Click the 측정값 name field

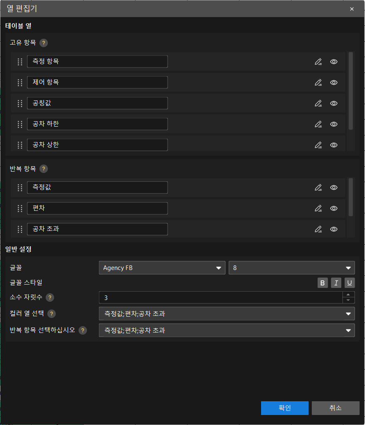(x=97, y=187)
